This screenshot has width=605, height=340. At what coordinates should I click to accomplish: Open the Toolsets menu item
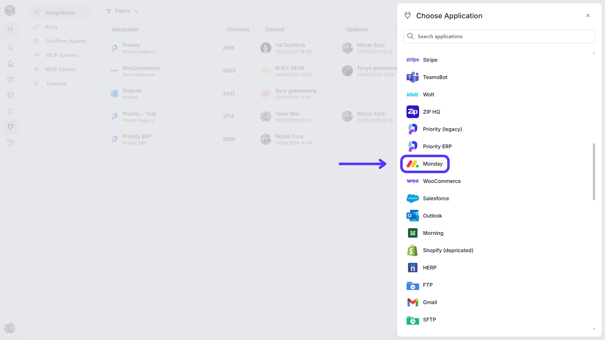tap(60, 83)
